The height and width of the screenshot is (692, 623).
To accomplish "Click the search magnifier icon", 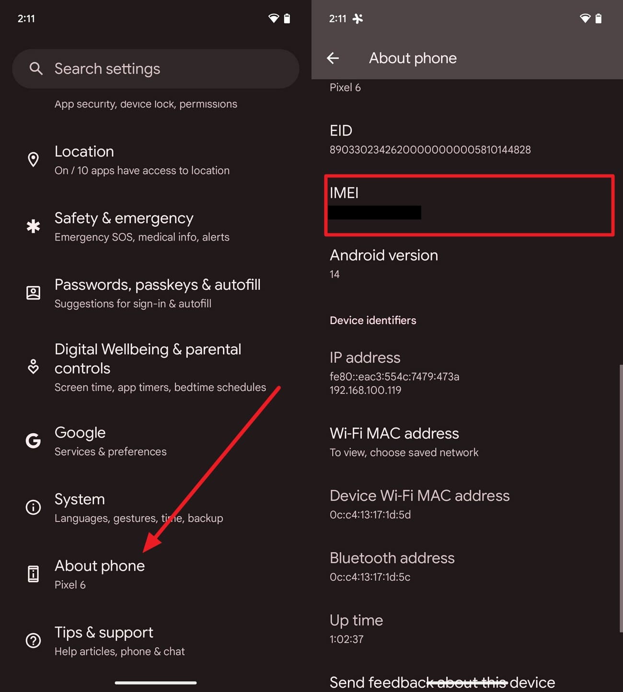I will [x=36, y=69].
